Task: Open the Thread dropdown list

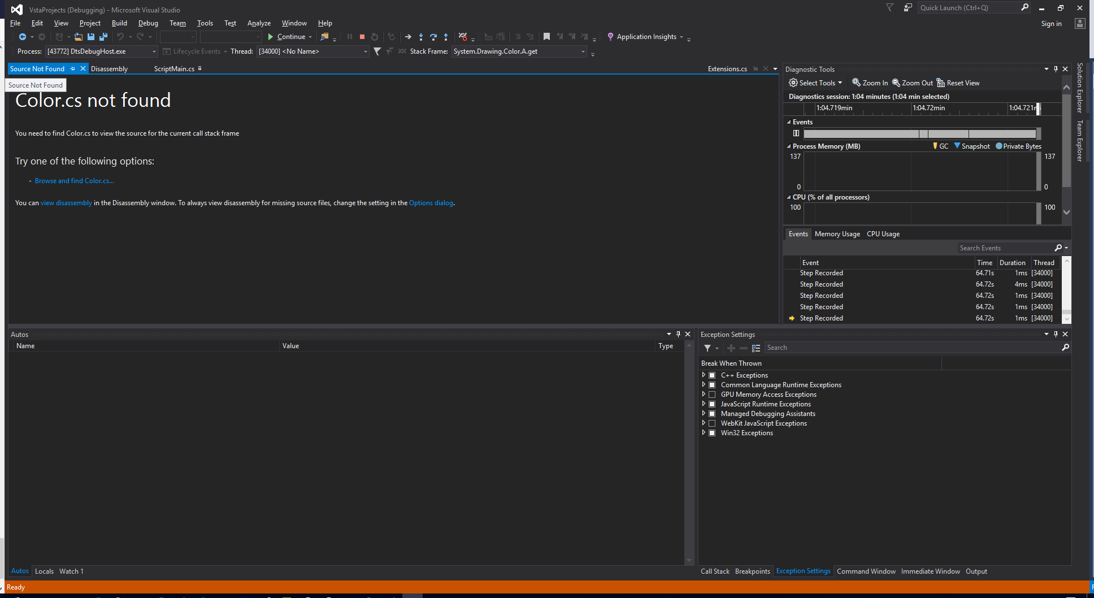Action: (x=365, y=51)
